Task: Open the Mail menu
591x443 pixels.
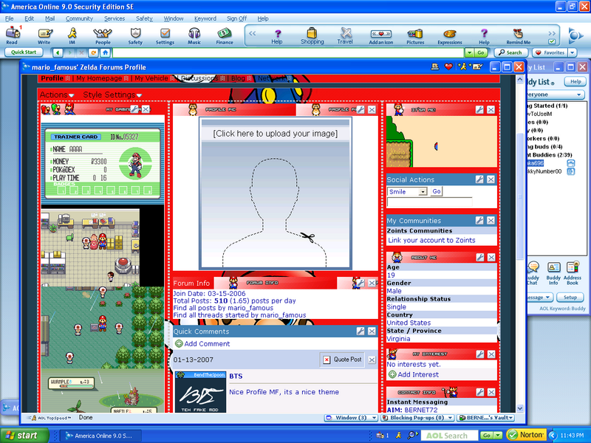Action: (x=49, y=18)
